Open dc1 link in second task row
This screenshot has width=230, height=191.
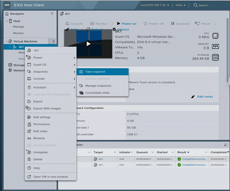pyautogui.click(x=101, y=165)
